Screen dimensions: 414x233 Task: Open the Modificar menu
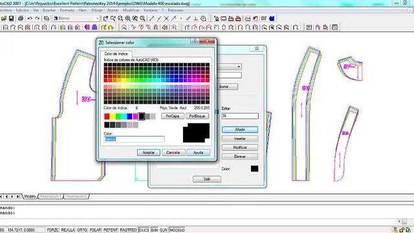(131, 10)
